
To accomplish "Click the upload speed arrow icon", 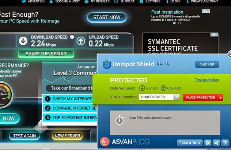I will click(x=81, y=41).
